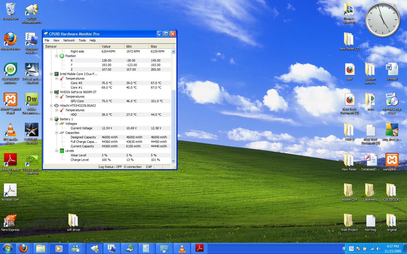The height and width of the screenshot is (254, 407).
Task: Click the scroll down arrow in sensor list
Action: [174, 161]
